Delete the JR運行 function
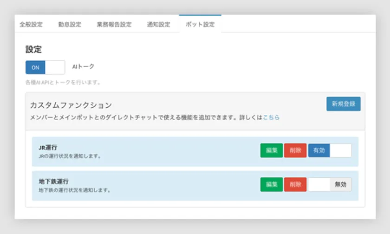The width and height of the screenshot is (390, 234). click(295, 150)
